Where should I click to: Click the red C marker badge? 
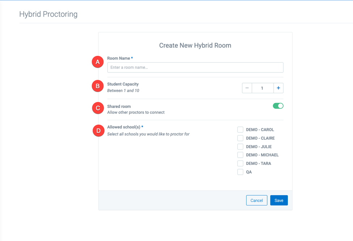(x=98, y=108)
